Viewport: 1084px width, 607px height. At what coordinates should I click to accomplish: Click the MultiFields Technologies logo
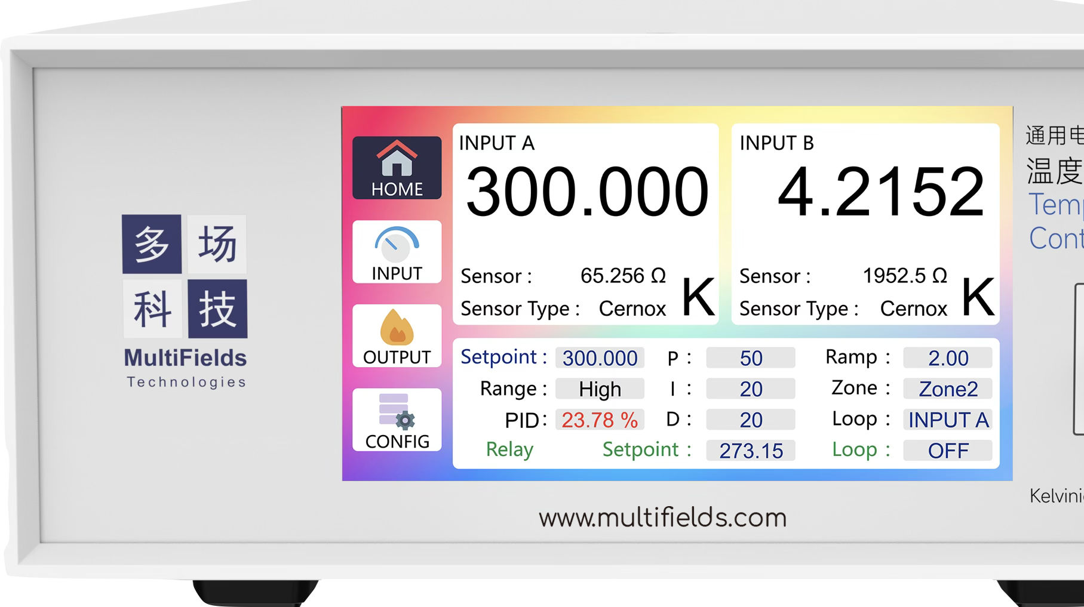point(185,301)
